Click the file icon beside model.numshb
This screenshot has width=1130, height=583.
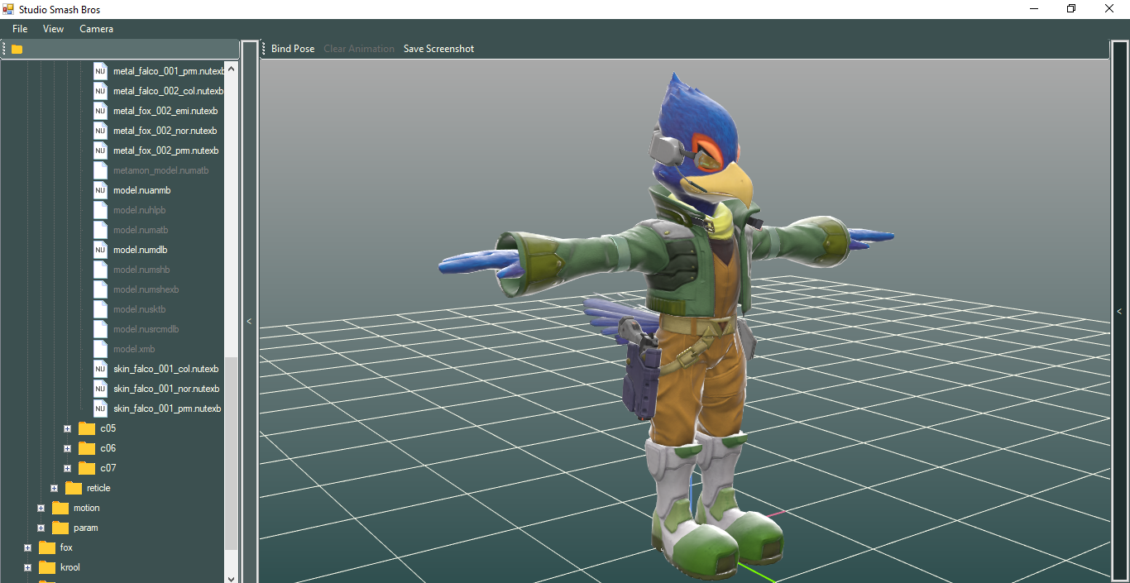click(100, 270)
